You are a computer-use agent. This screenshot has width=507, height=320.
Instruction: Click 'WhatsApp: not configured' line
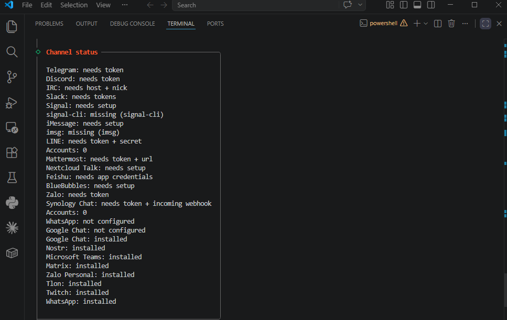[x=90, y=221]
